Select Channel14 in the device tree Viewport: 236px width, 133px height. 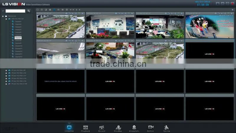tap(19, 57)
